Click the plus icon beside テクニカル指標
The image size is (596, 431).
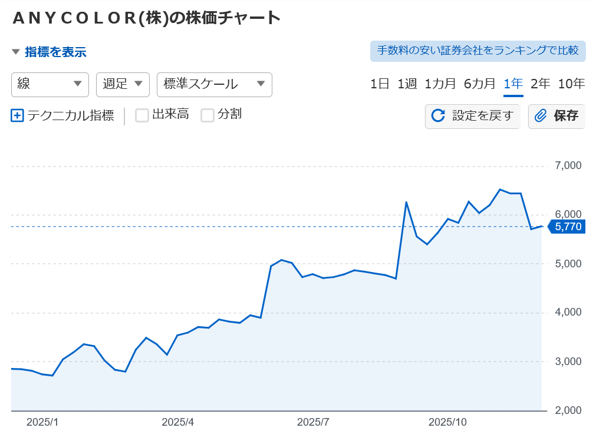point(17,115)
